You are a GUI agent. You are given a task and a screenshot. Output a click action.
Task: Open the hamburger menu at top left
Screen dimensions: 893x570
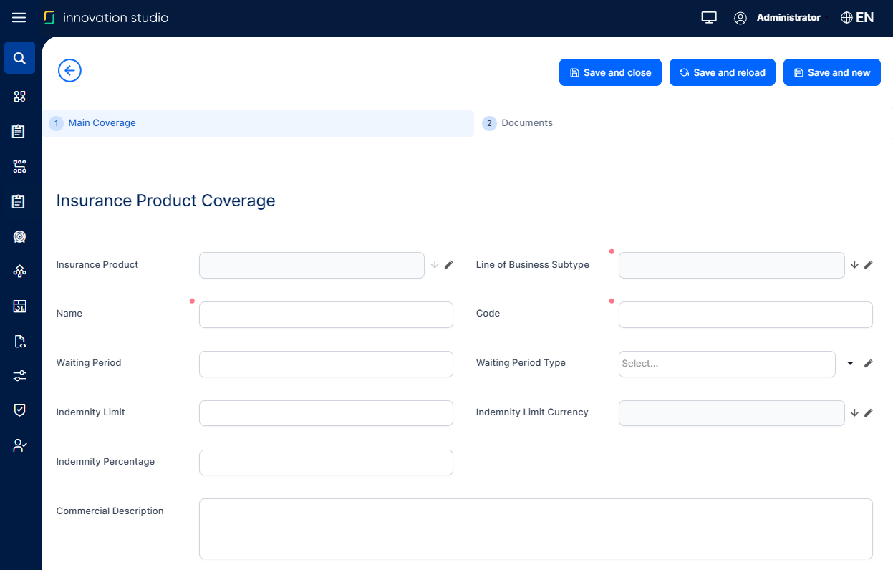click(x=19, y=18)
